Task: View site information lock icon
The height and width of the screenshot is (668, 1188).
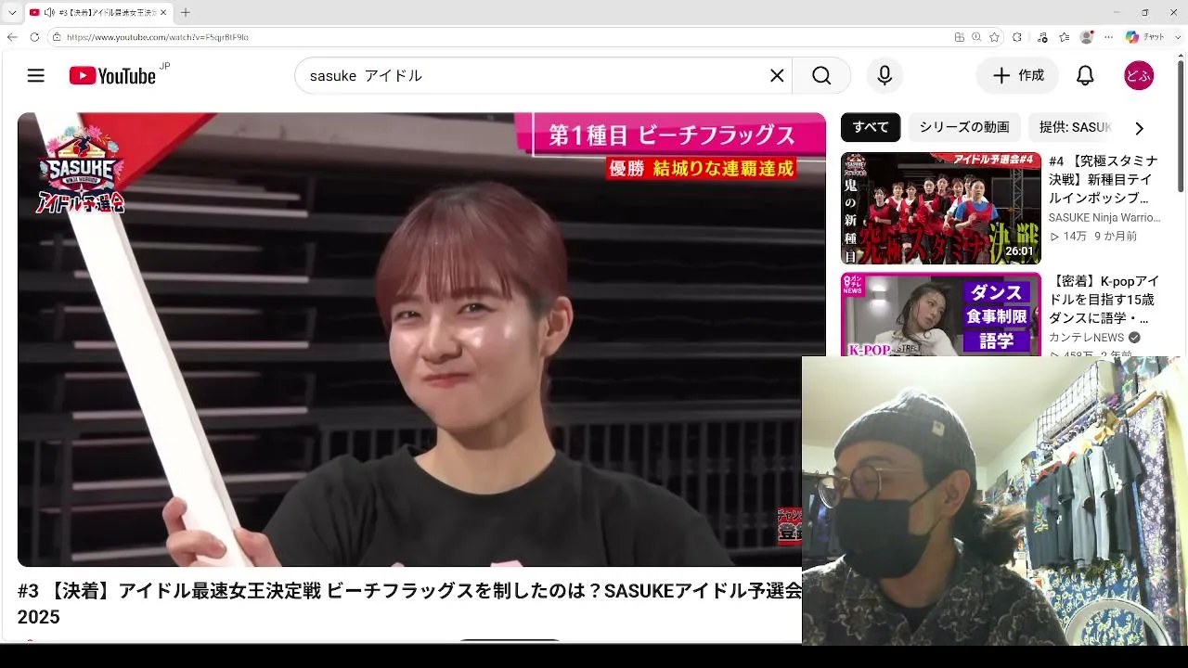Action: [57, 37]
